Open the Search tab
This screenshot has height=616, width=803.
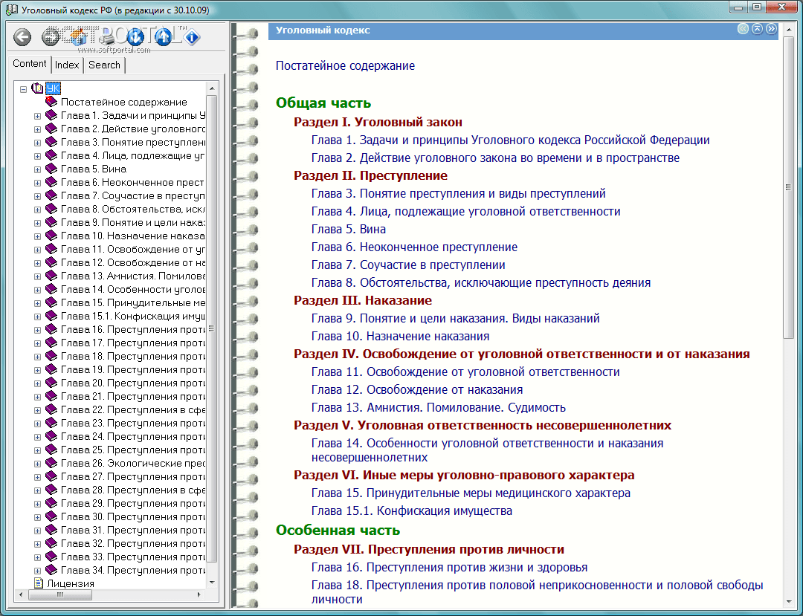(x=104, y=65)
